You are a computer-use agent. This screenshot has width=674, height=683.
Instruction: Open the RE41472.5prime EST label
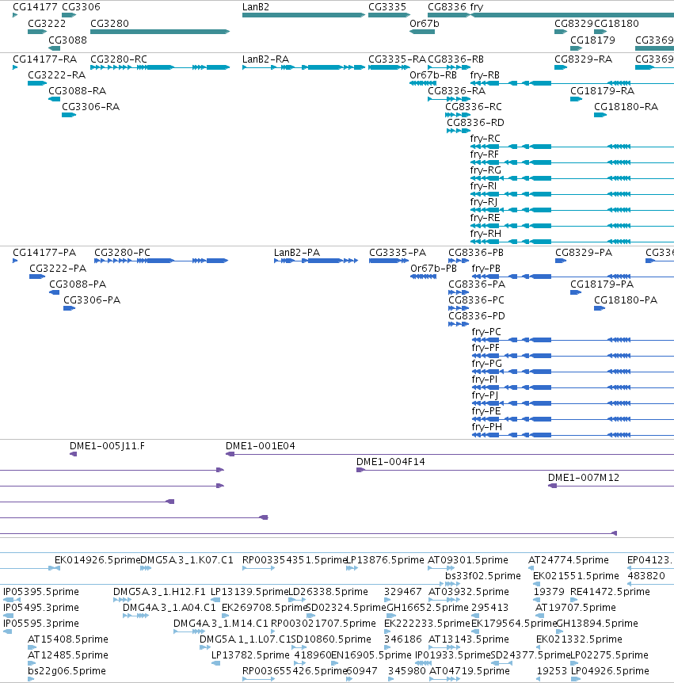click(610, 592)
